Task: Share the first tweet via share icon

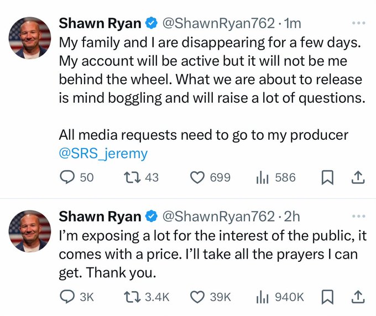Action: tap(357, 177)
